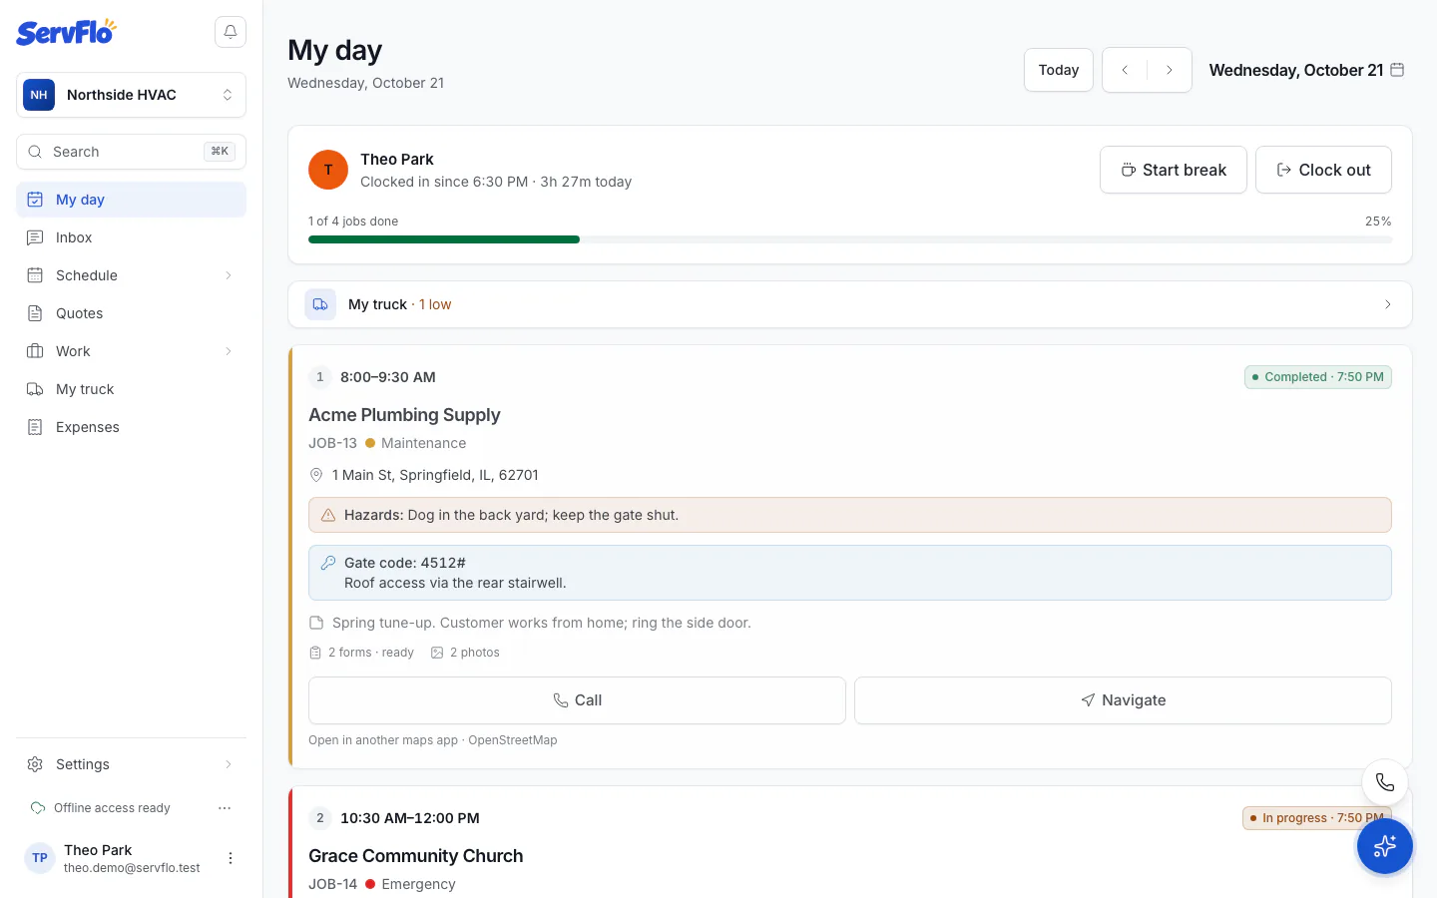Open Expenses in the sidebar
This screenshot has width=1437, height=898.
click(x=131, y=427)
